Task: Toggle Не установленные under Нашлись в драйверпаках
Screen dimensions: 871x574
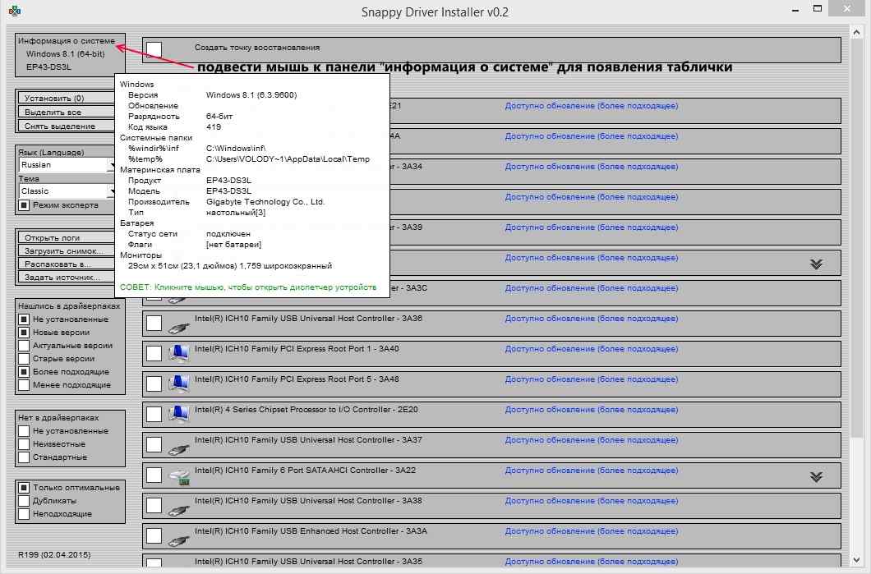Action: pyautogui.click(x=23, y=319)
